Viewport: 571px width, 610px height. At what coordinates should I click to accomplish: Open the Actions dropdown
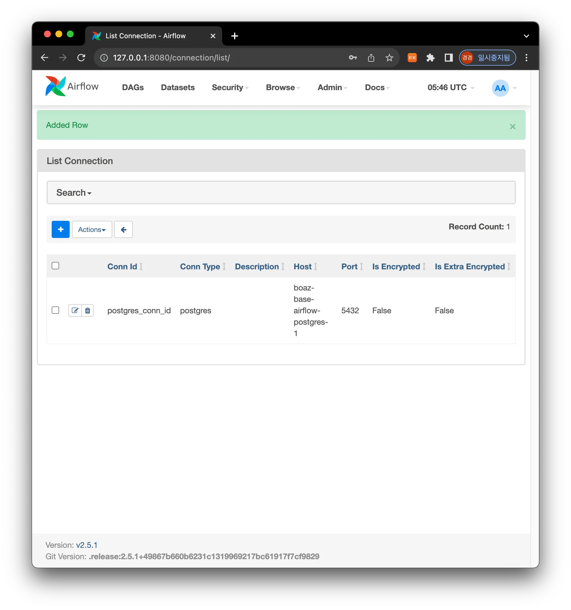point(92,229)
